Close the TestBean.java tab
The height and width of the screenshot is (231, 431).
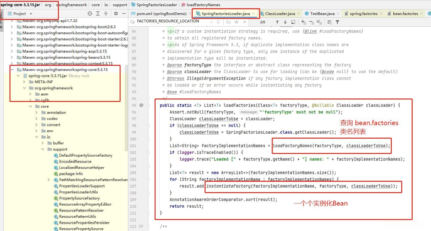(338, 14)
